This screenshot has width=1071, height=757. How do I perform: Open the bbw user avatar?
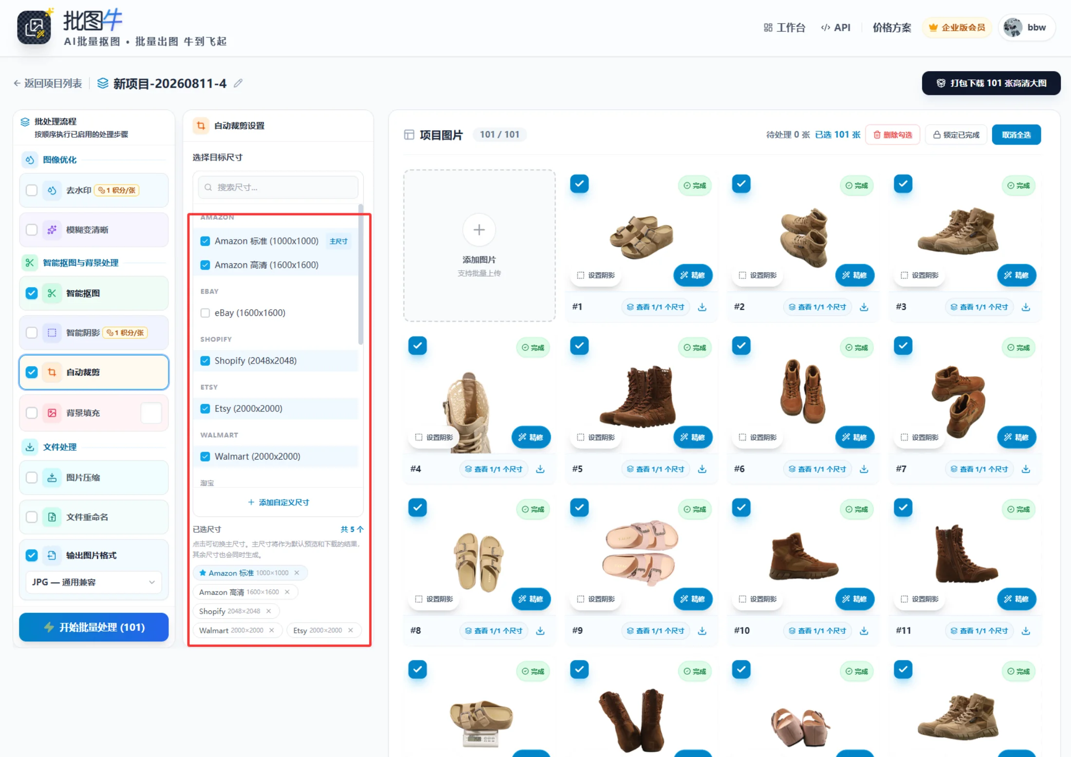1013,27
